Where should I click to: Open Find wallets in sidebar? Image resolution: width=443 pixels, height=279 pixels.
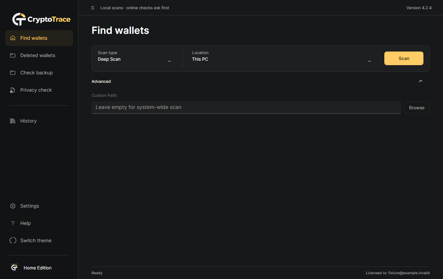[x=39, y=38]
